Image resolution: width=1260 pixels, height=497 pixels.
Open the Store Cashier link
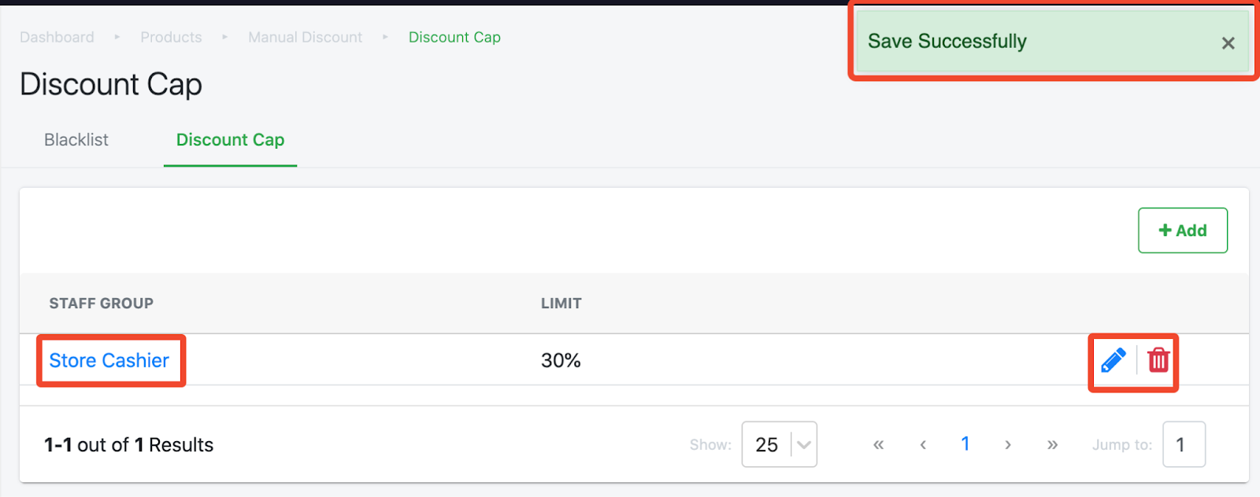point(109,360)
